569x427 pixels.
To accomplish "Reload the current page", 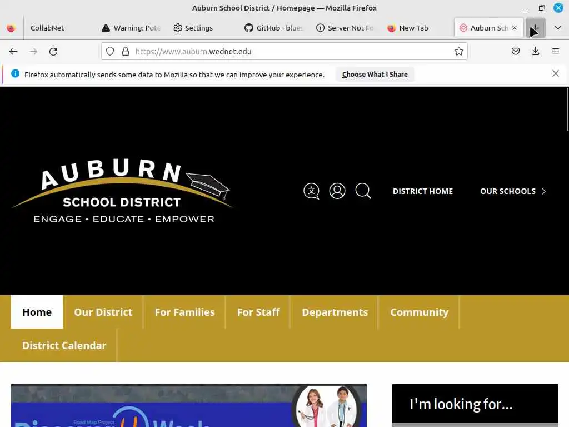I will [x=53, y=52].
